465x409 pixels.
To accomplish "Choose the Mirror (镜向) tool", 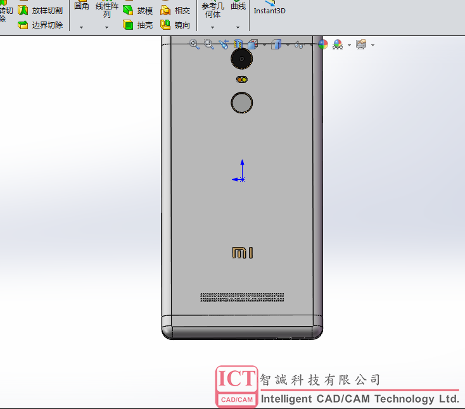I will tap(175, 25).
